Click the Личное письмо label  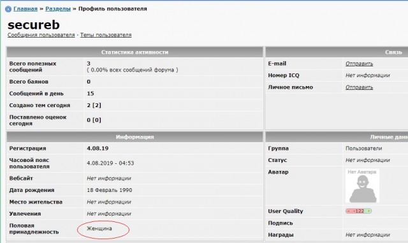pyautogui.click(x=291, y=87)
